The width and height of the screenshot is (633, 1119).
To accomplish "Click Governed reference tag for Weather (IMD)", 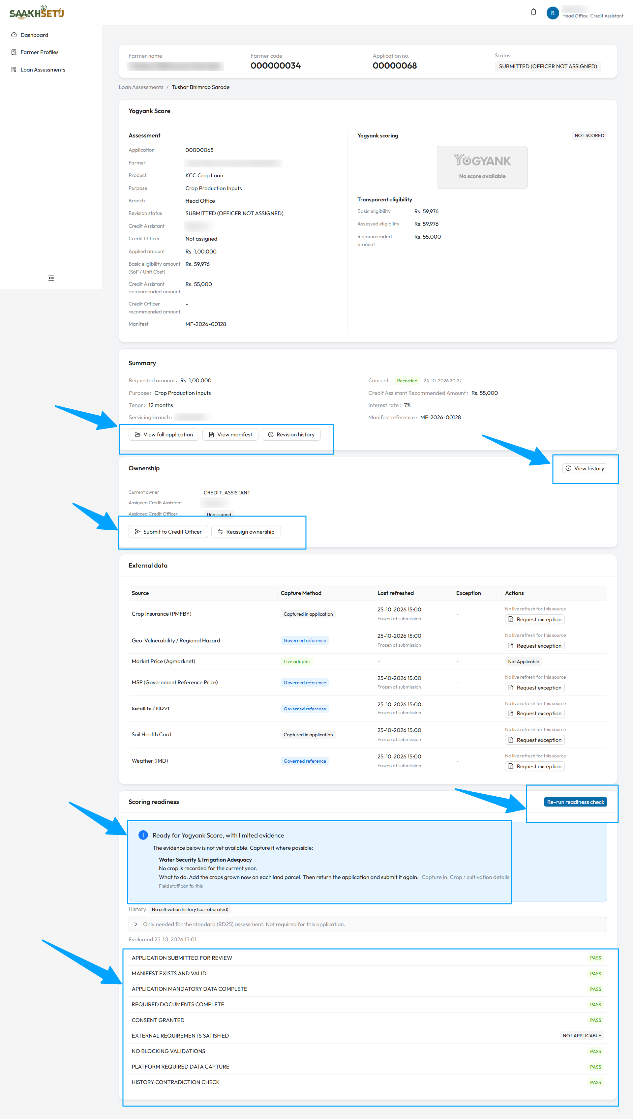I will coord(305,761).
